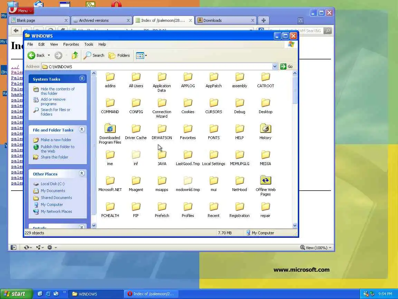The image size is (398, 299).
Task: Click Make a new folder link
Action: [56, 140]
